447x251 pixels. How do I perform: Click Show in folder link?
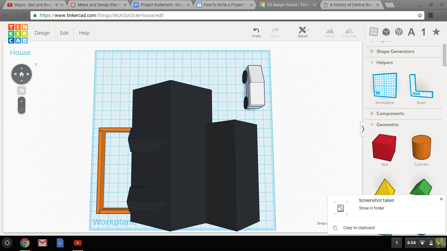click(x=371, y=208)
